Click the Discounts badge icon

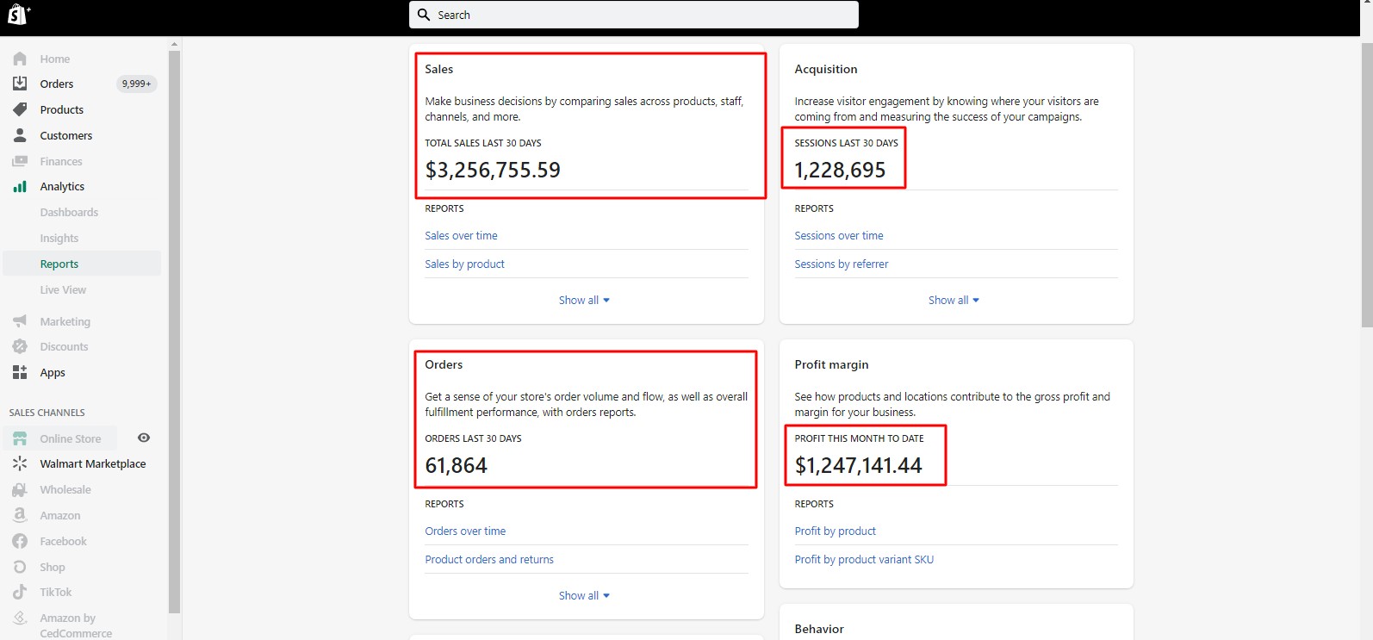coord(20,346)
